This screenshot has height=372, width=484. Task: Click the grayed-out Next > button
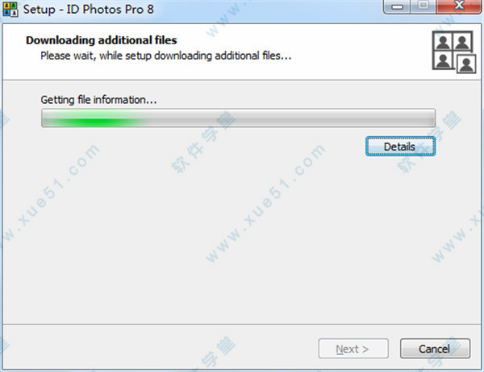tap(353, 349)
